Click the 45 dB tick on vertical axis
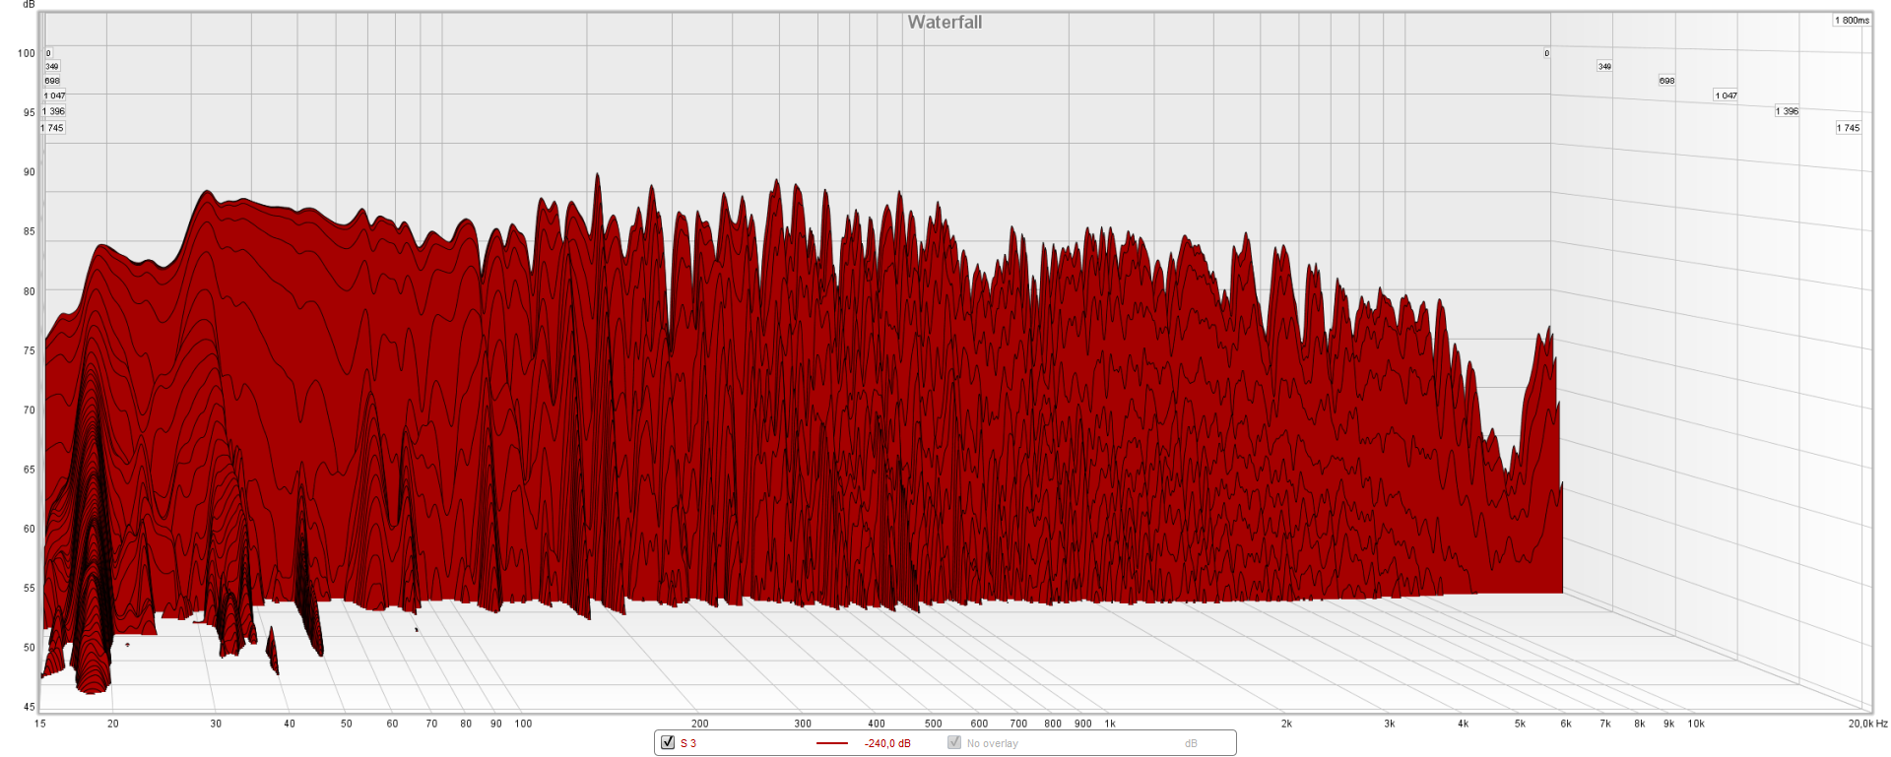The height and width of the screenshot is (757, 1891). coord(29,707)
